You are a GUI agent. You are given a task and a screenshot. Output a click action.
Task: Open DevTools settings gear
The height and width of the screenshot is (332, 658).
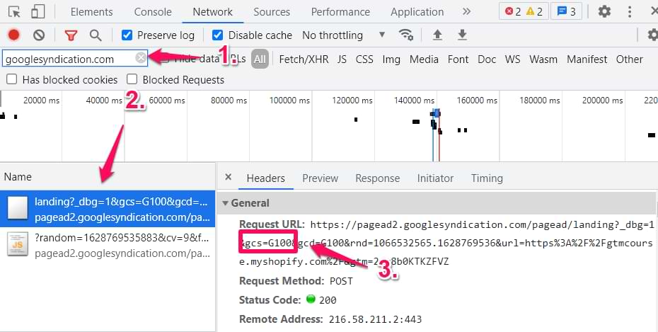coord(604,11)
